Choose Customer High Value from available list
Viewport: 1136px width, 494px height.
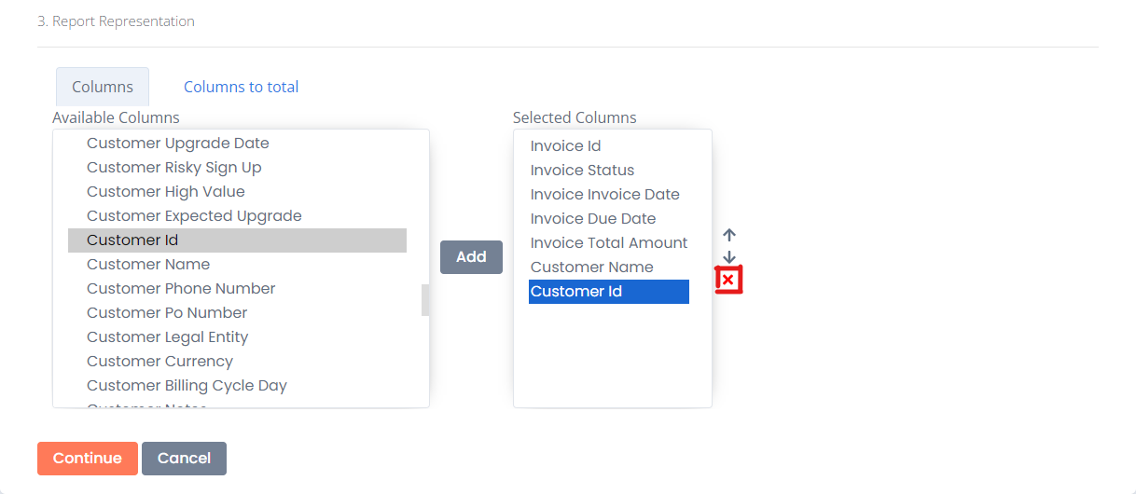(x=237, y=192)
